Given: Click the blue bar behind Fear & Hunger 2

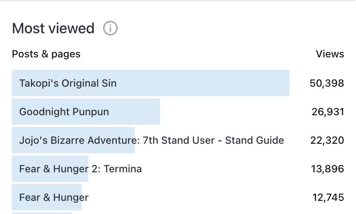Looking at the screenshot, I should 50,168.
